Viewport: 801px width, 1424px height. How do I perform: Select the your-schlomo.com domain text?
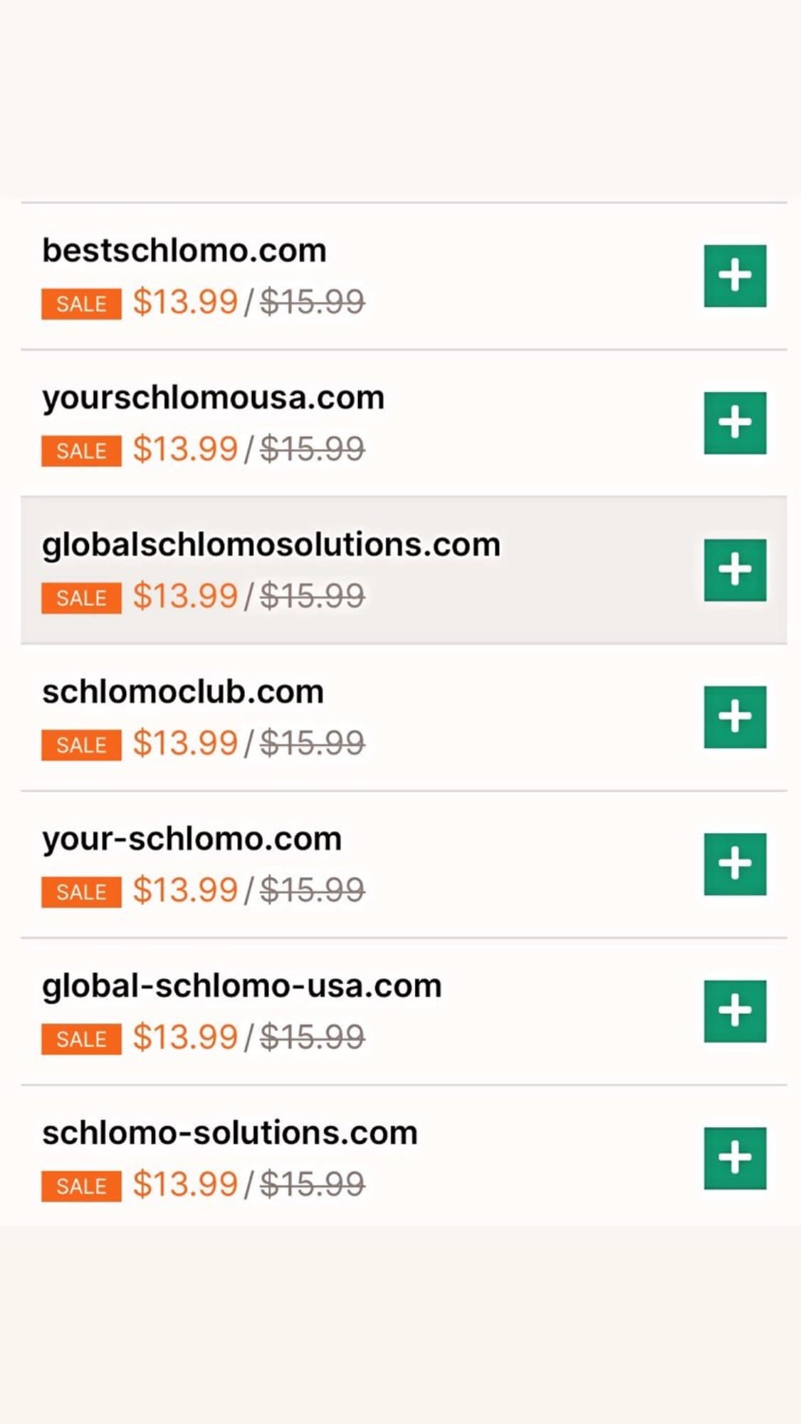[x=192, y=839]
